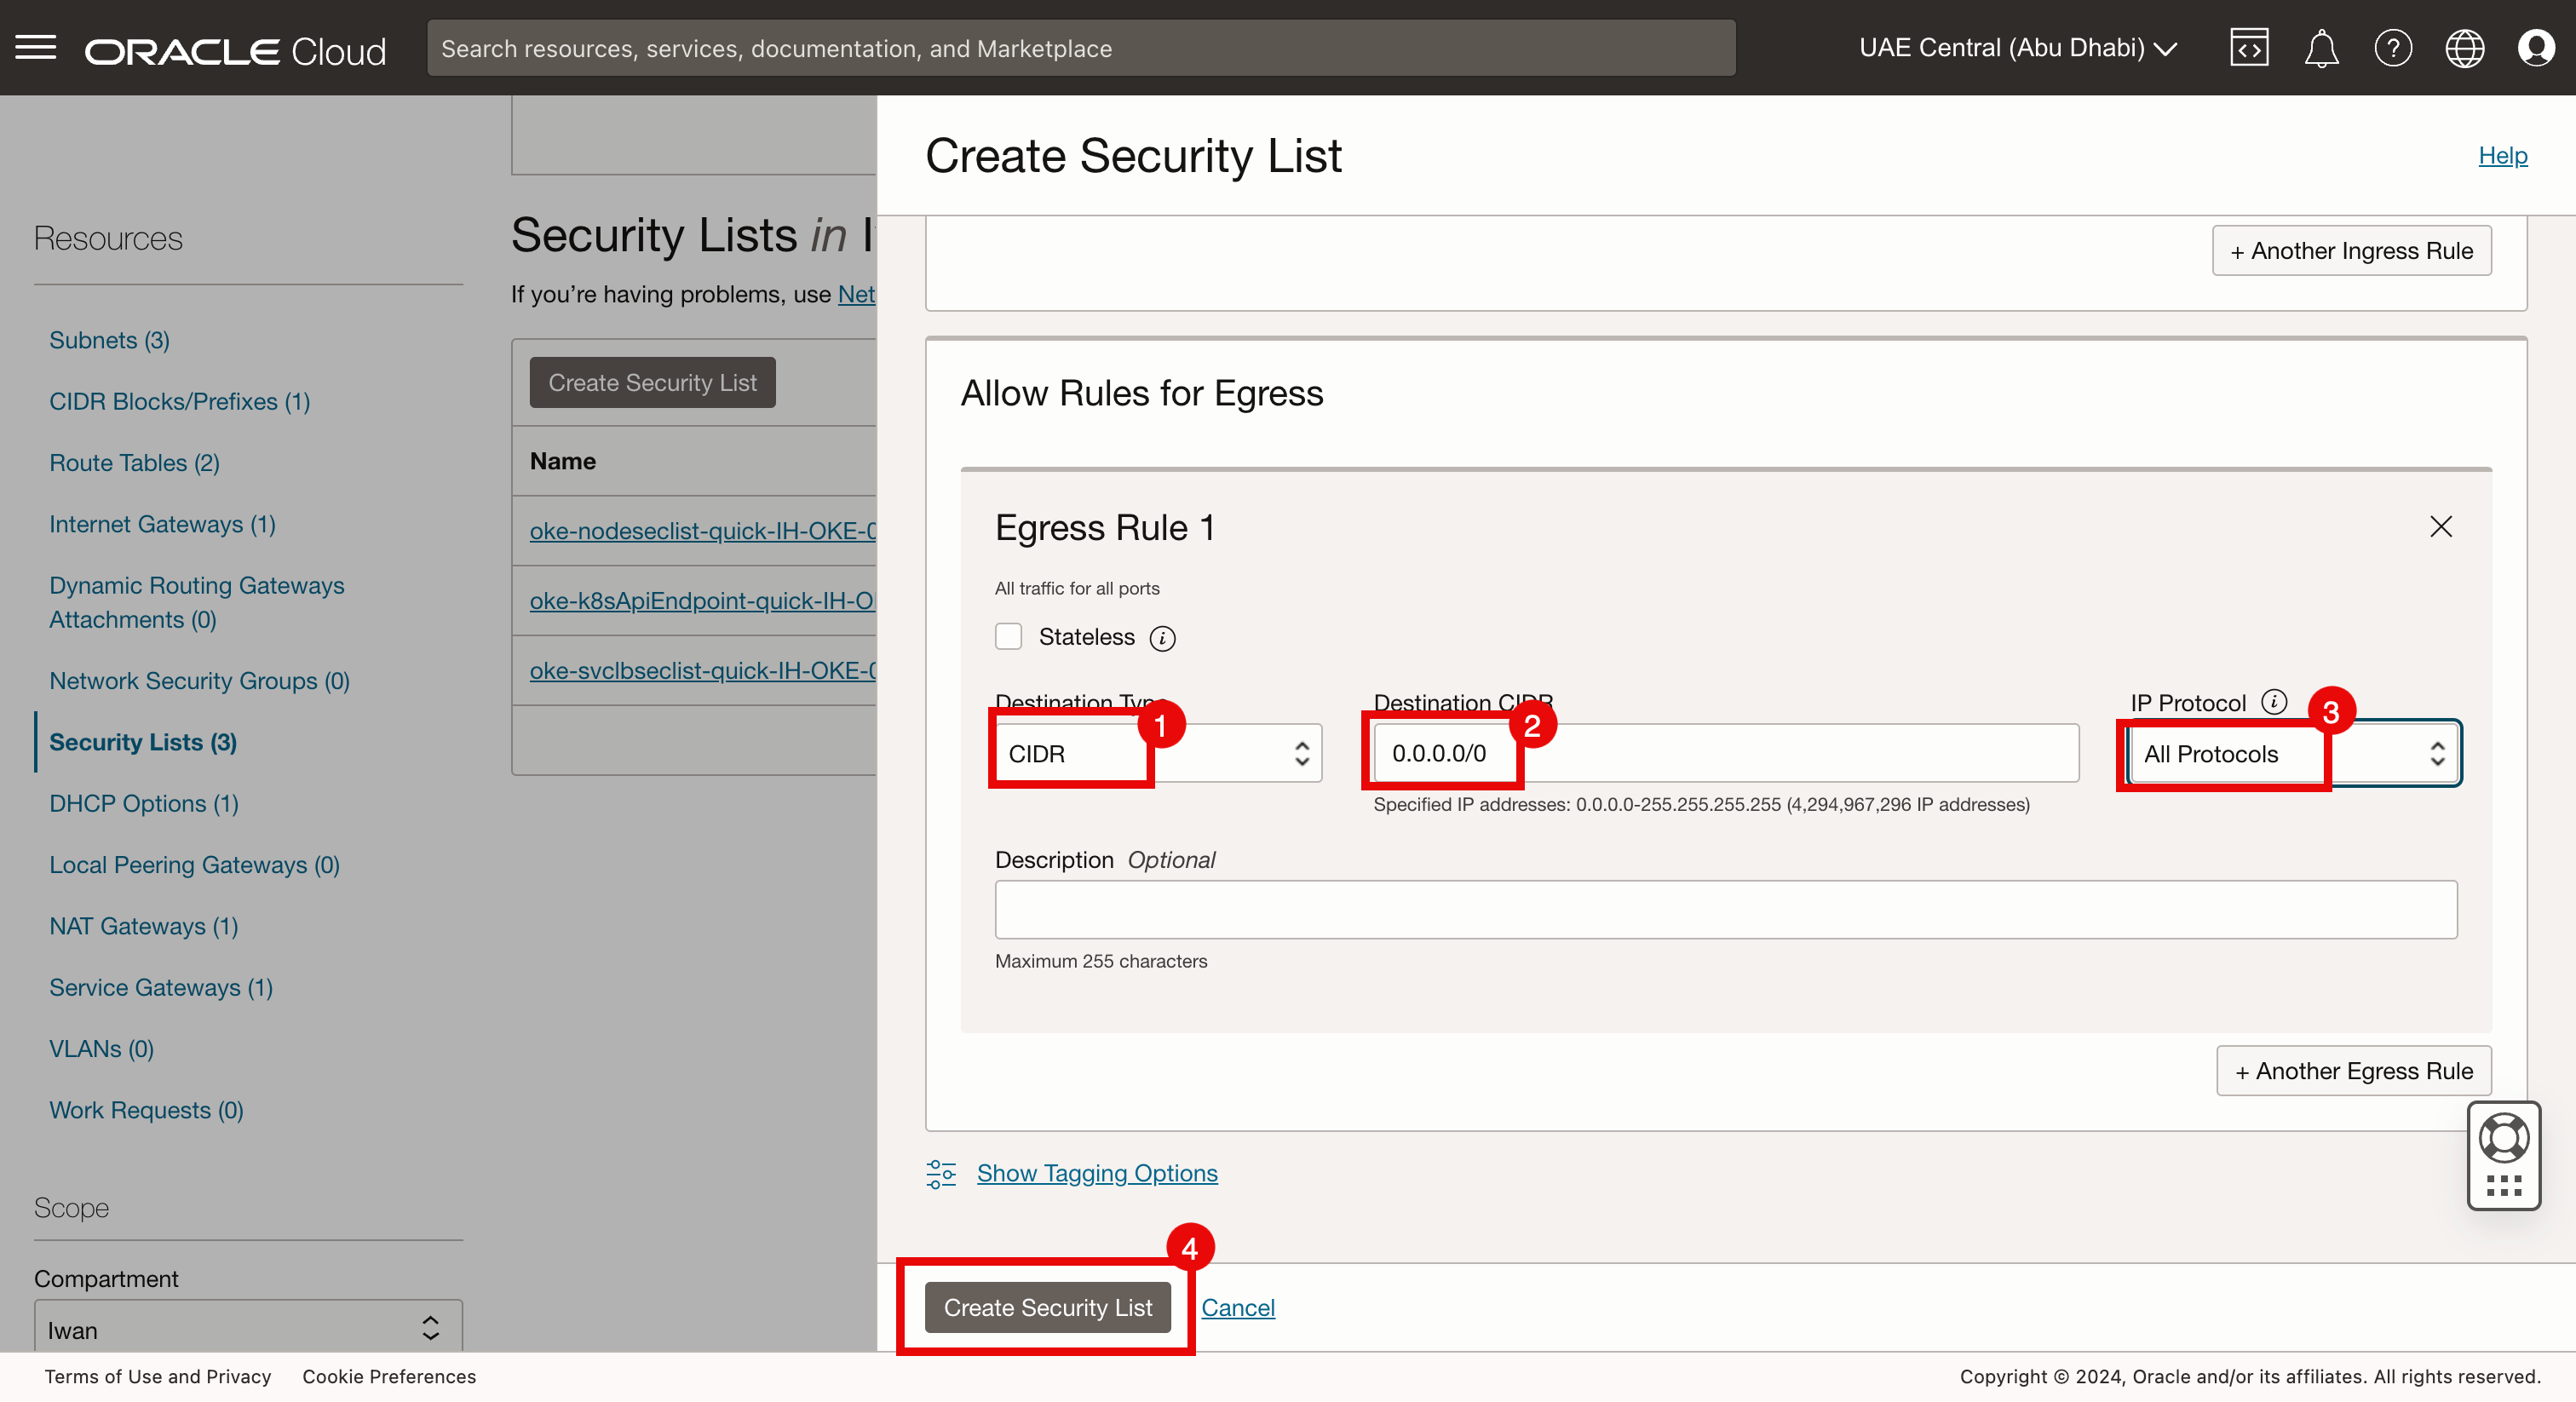
Task: Open Cloud Shell developer tools icon
Action: [x=2249, y=48]
